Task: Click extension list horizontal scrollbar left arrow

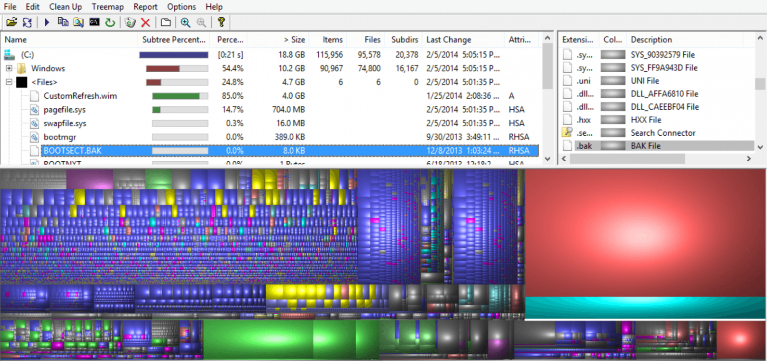Action: pyautogui.click(x=564, y=158)
